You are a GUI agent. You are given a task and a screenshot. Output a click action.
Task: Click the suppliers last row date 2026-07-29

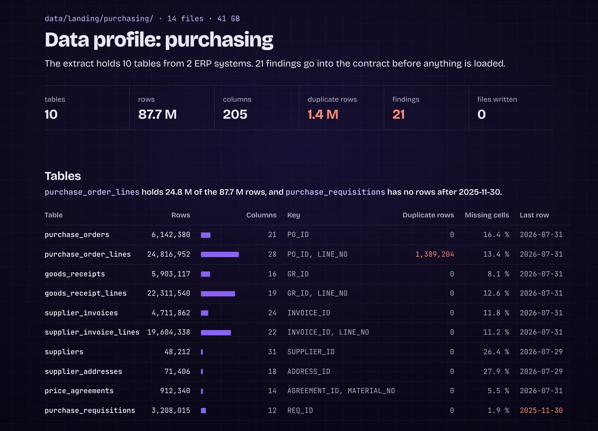541,352
